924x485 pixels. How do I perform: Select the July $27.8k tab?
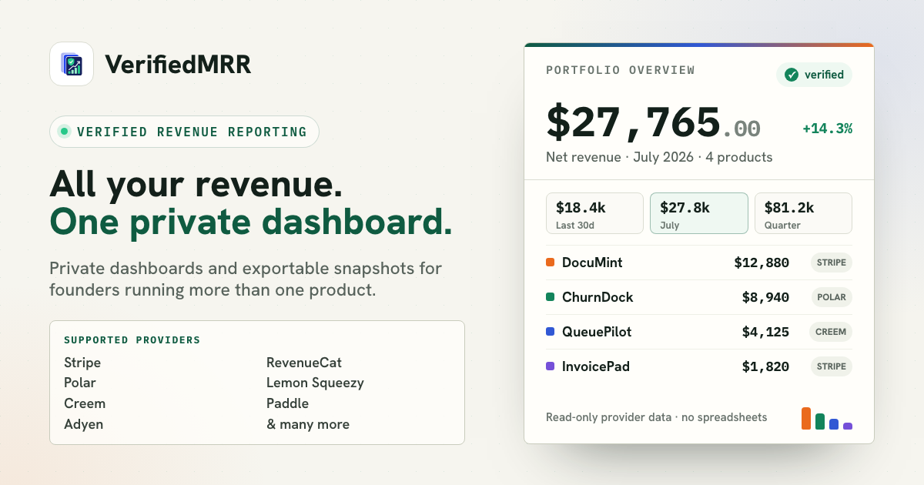click(699, 213)
